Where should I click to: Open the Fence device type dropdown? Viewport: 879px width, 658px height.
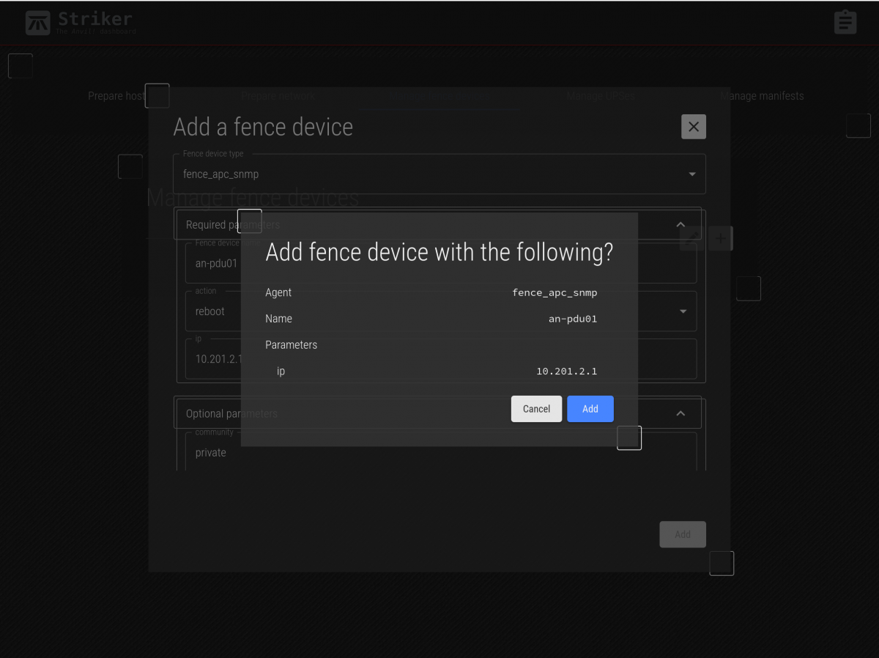pyautogui.click(x=439, y=174)
